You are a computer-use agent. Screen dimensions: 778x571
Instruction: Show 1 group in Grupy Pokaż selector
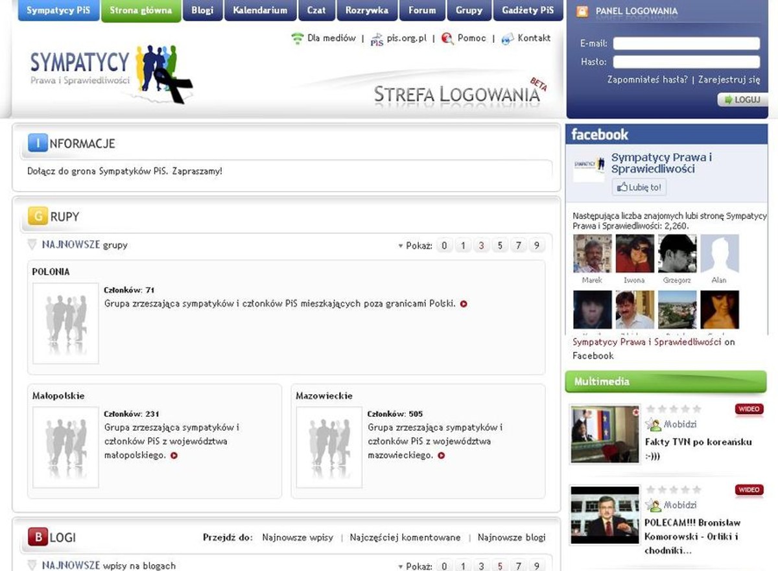pyautogui.click(x=462, y=246)
